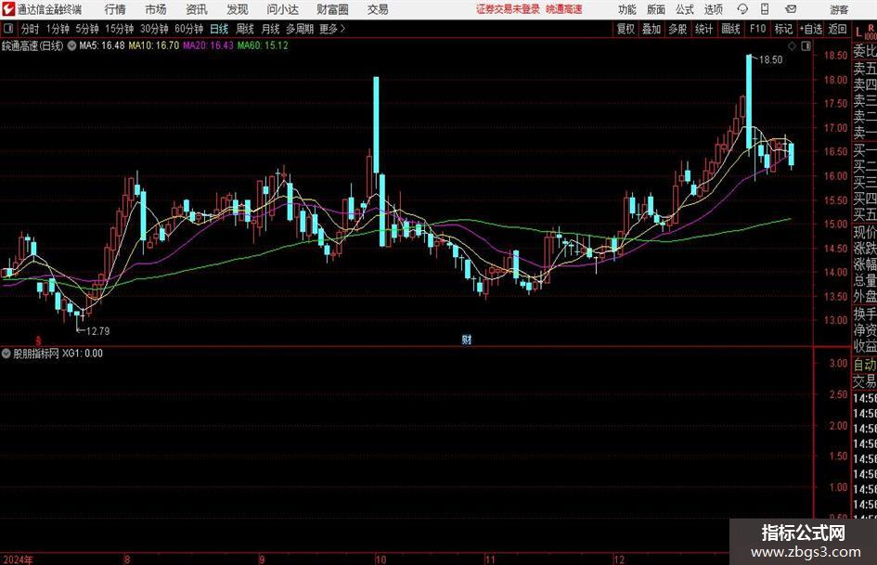Click +自选 to add to watchlist

click(x=811, y=29)
